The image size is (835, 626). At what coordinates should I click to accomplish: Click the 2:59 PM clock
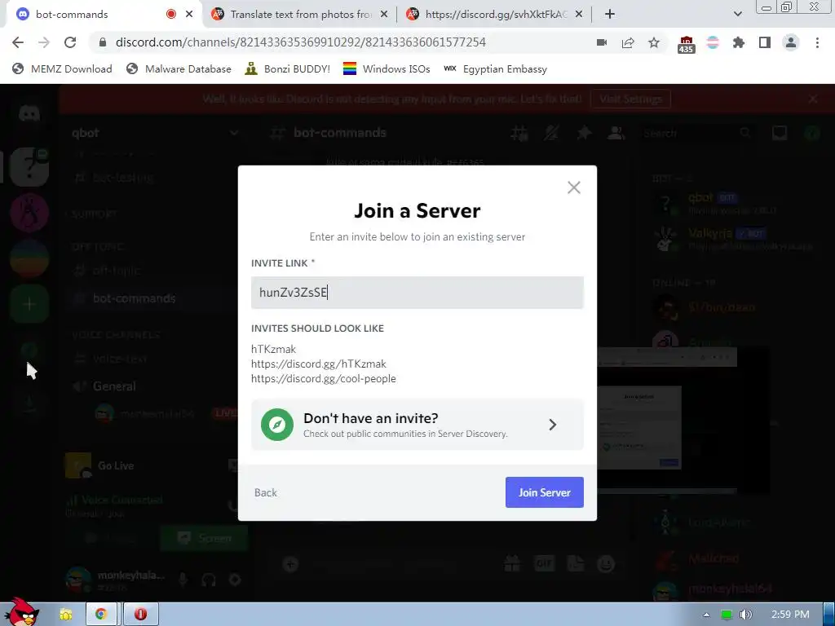click(x=790, y=615)
